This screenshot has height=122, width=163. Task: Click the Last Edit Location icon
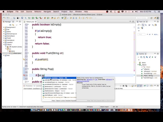coord(87,18)
